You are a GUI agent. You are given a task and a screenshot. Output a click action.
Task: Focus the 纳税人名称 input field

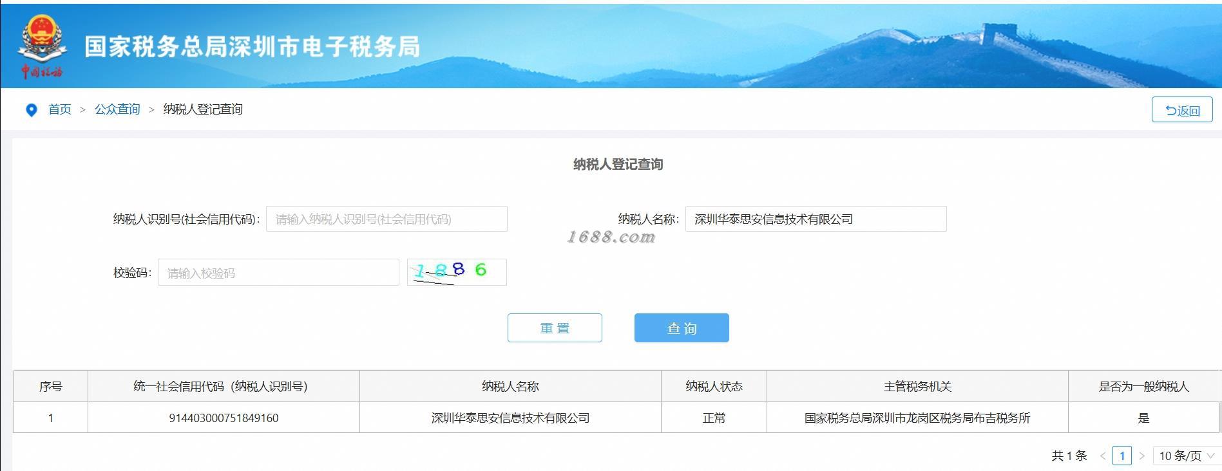pos(816,219)
